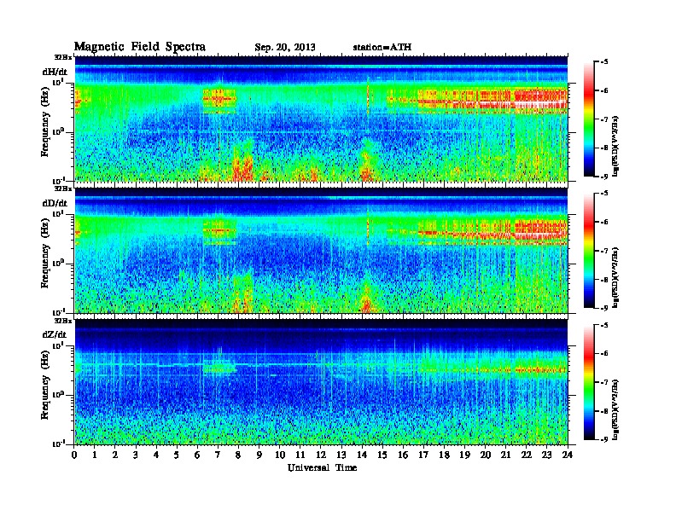Click the log(PSD) label of the dD/dt colorbar
This screenshot has height=522, width=676.
click(x=616, y=277)
